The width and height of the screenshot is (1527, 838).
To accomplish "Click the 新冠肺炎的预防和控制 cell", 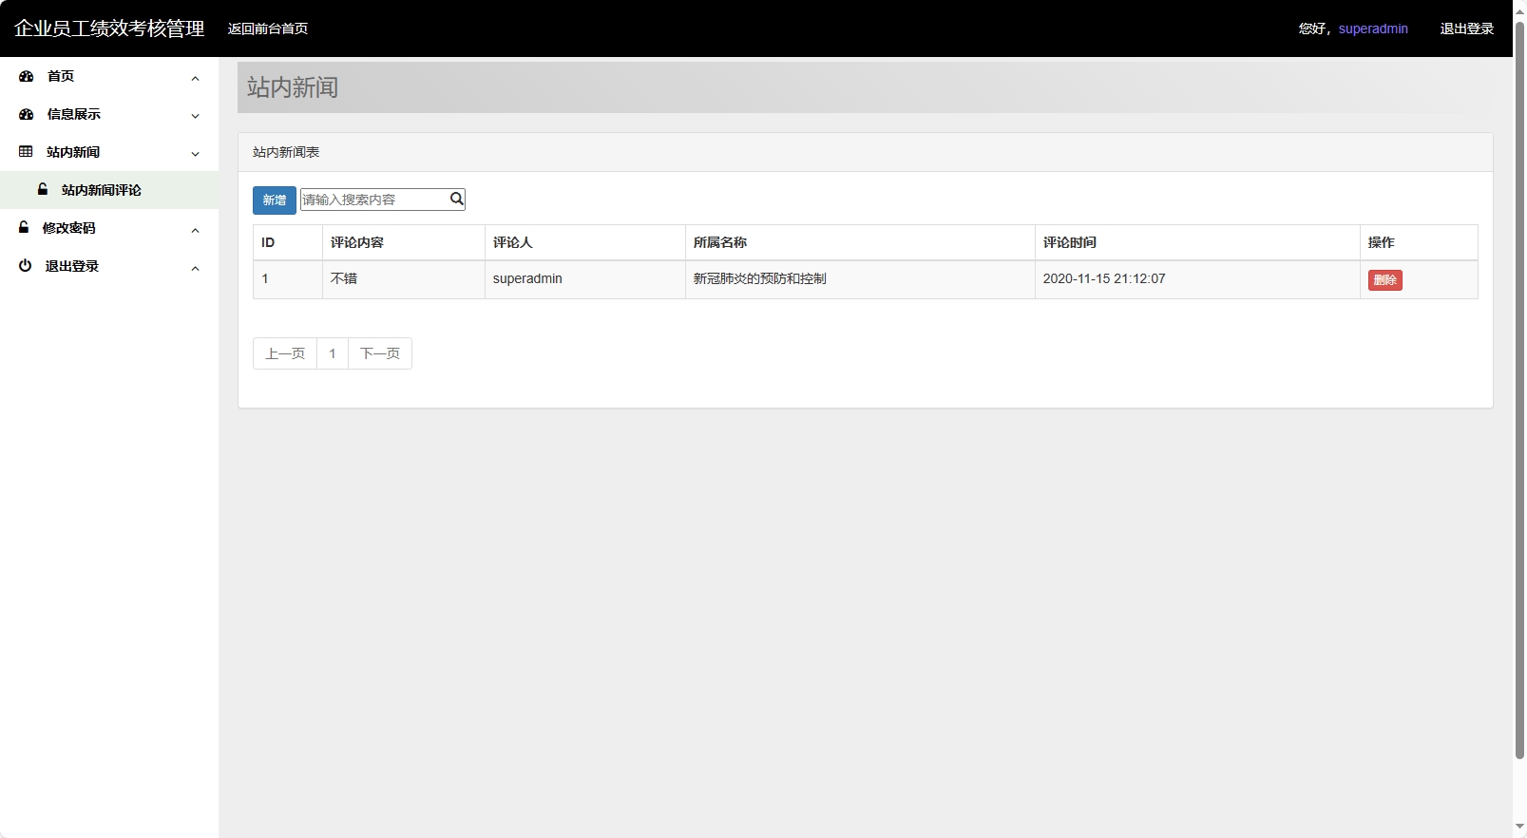I will [x=860, y=279].
